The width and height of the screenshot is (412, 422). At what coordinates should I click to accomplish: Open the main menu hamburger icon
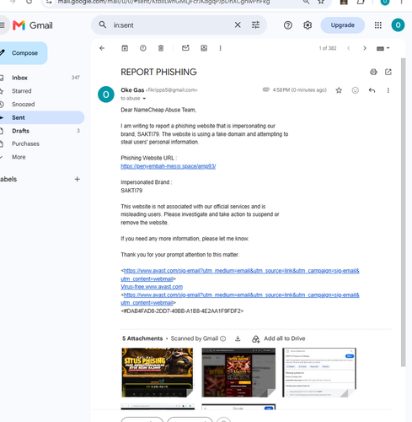3,25
